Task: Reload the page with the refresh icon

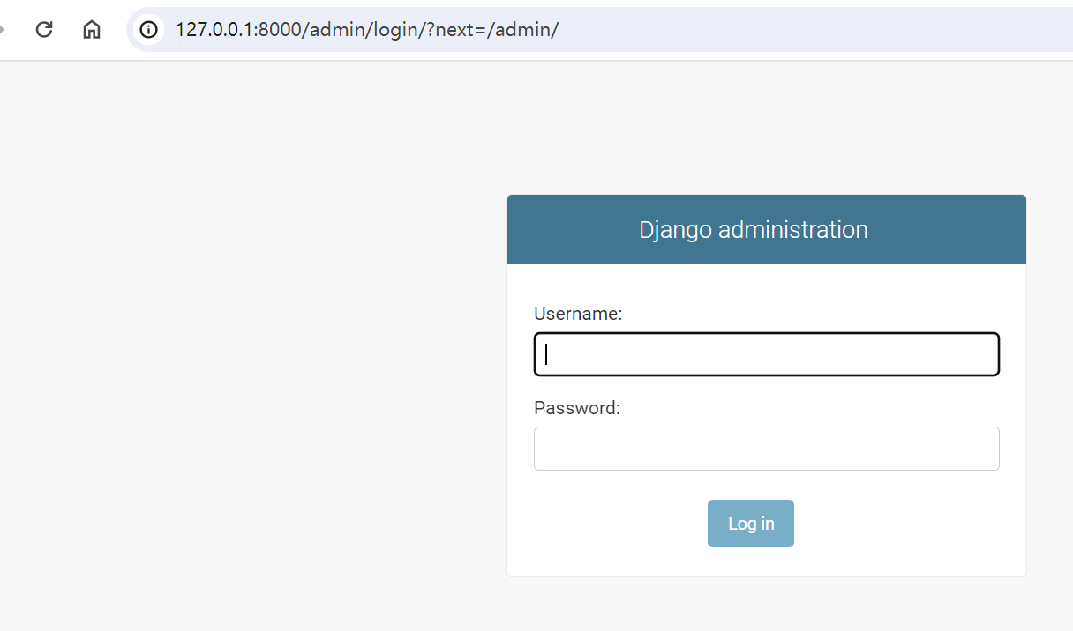Action: tap(44, 30)
